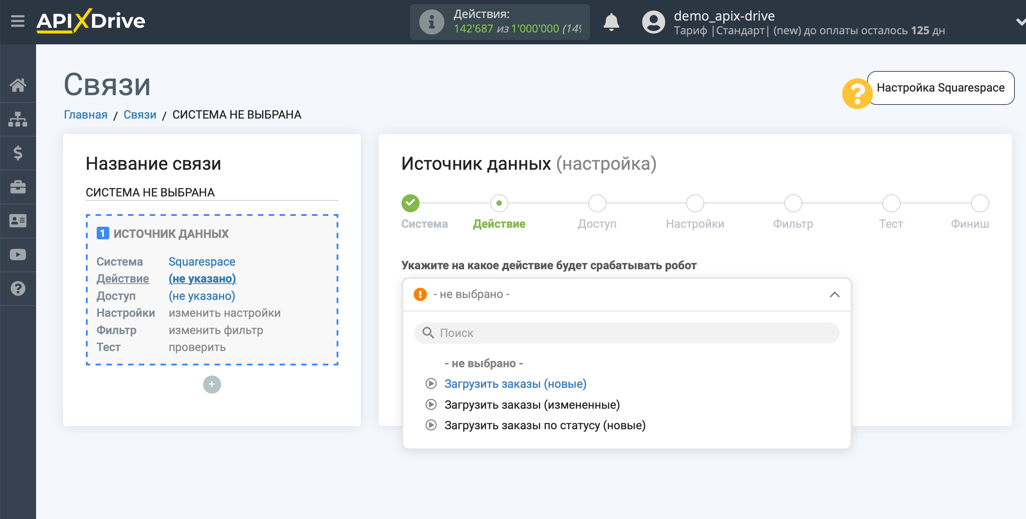
Task: Click the Squarespace system link
Action: click(202, 262)
